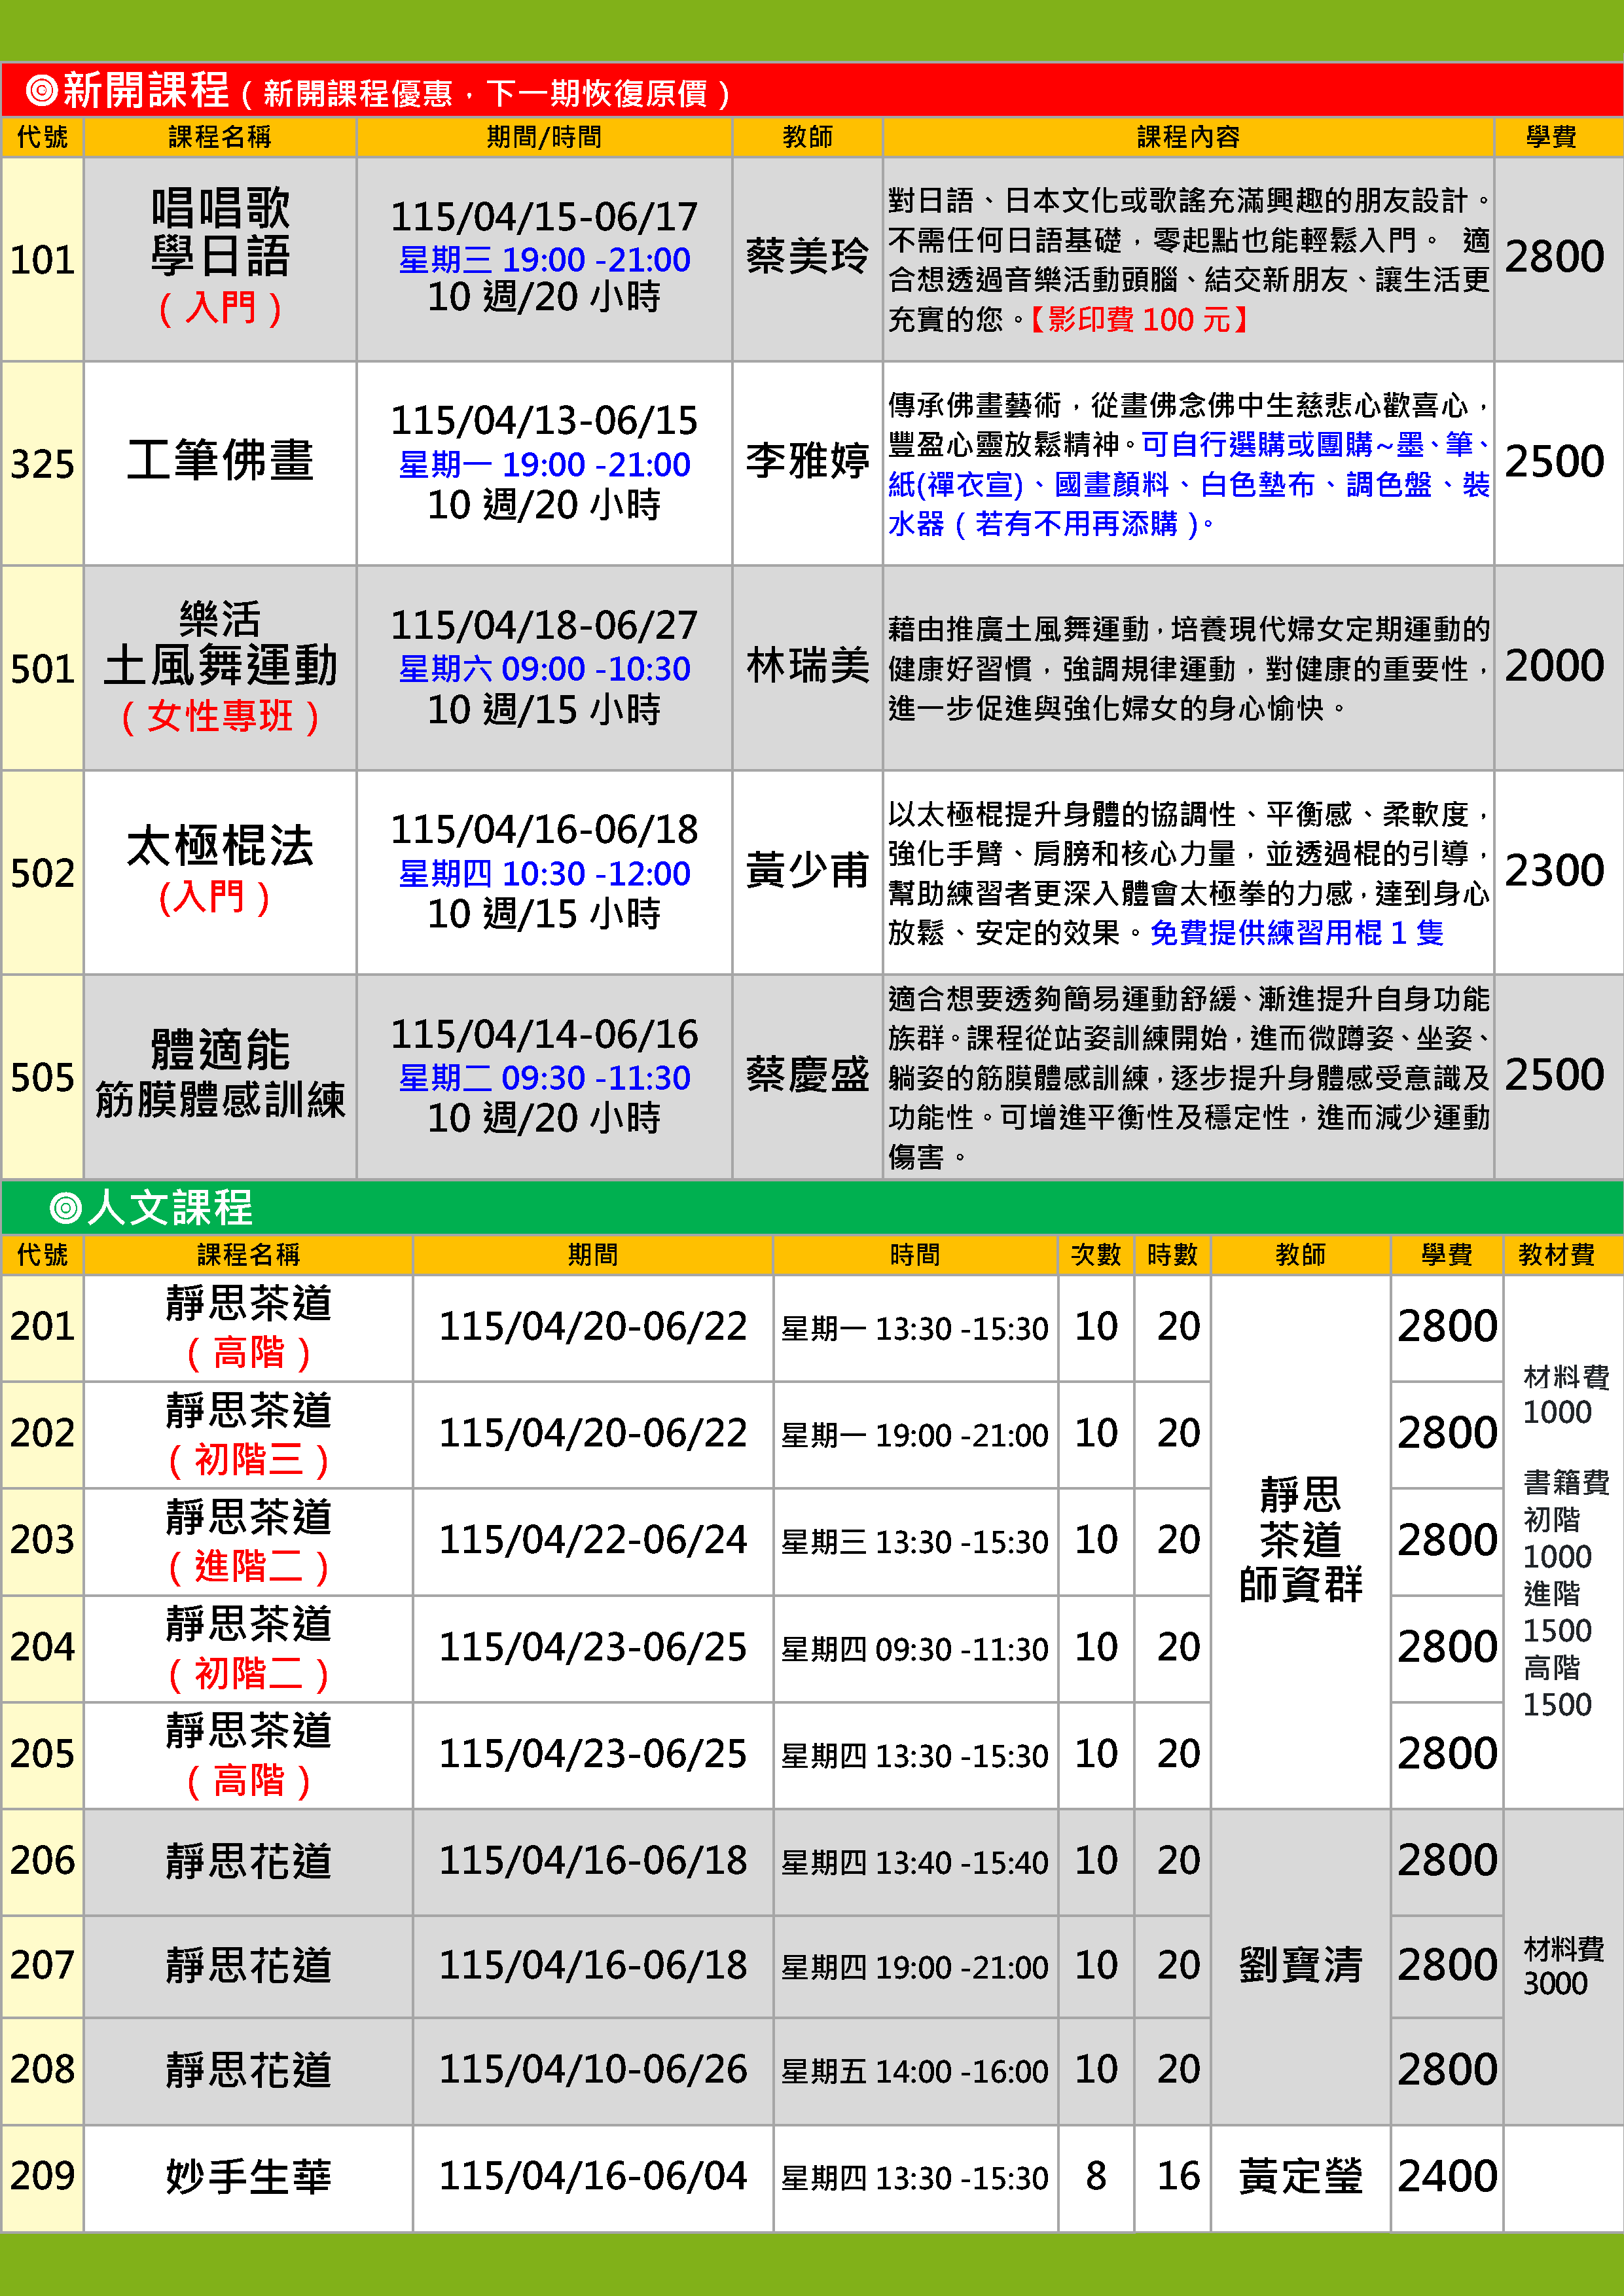The width and height of the screenshot is (1624, 2296).
Task: Click the bullseye icon beside 人文課程
Action: pyautogui.click(x=65, y=1207)
